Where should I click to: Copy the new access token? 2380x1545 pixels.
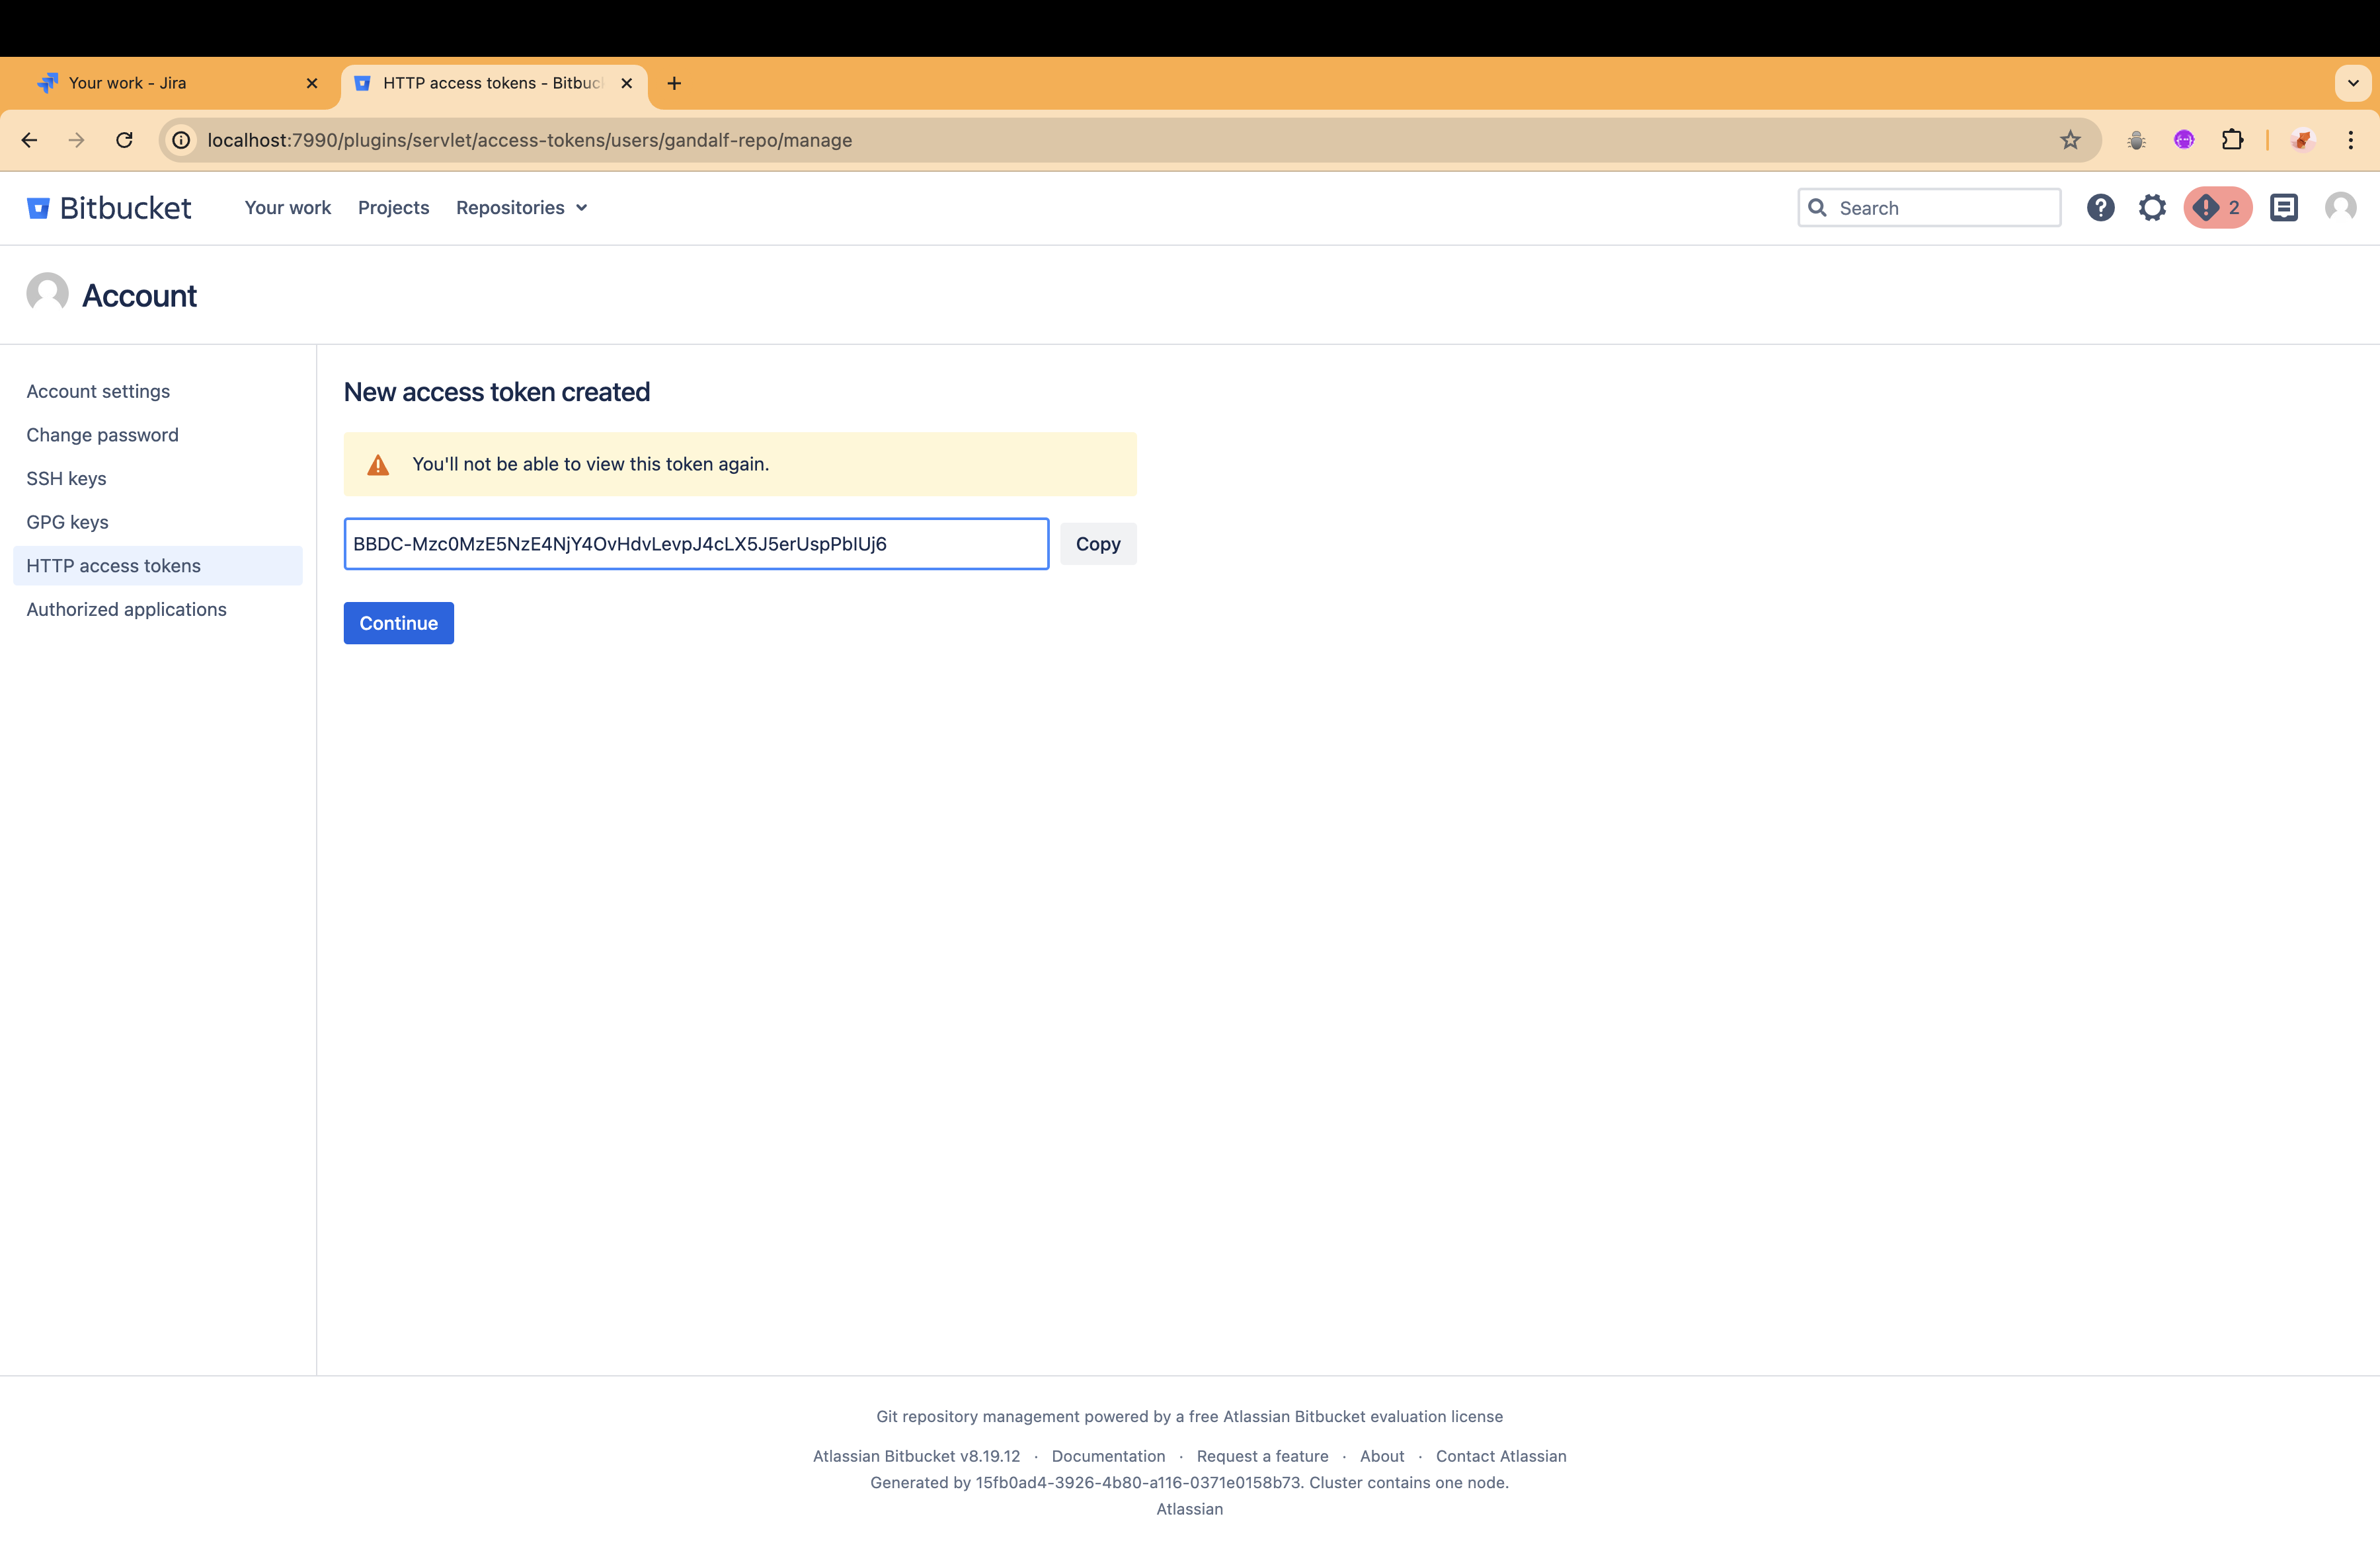click(1097, 544)
